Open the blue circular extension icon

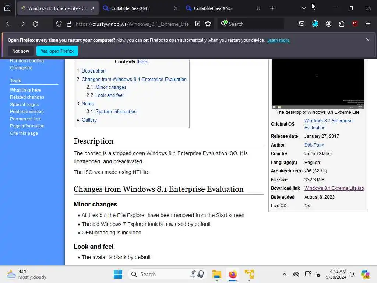pyautogui.click(x=315, y=24)
